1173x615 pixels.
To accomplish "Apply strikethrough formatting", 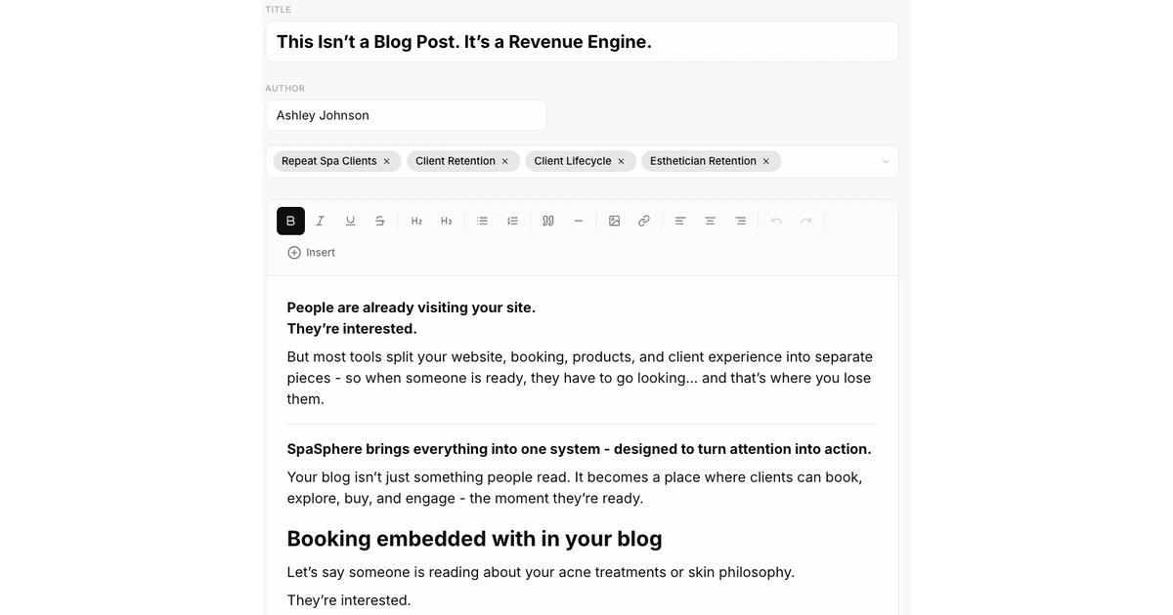I will [x=379, y=222].
